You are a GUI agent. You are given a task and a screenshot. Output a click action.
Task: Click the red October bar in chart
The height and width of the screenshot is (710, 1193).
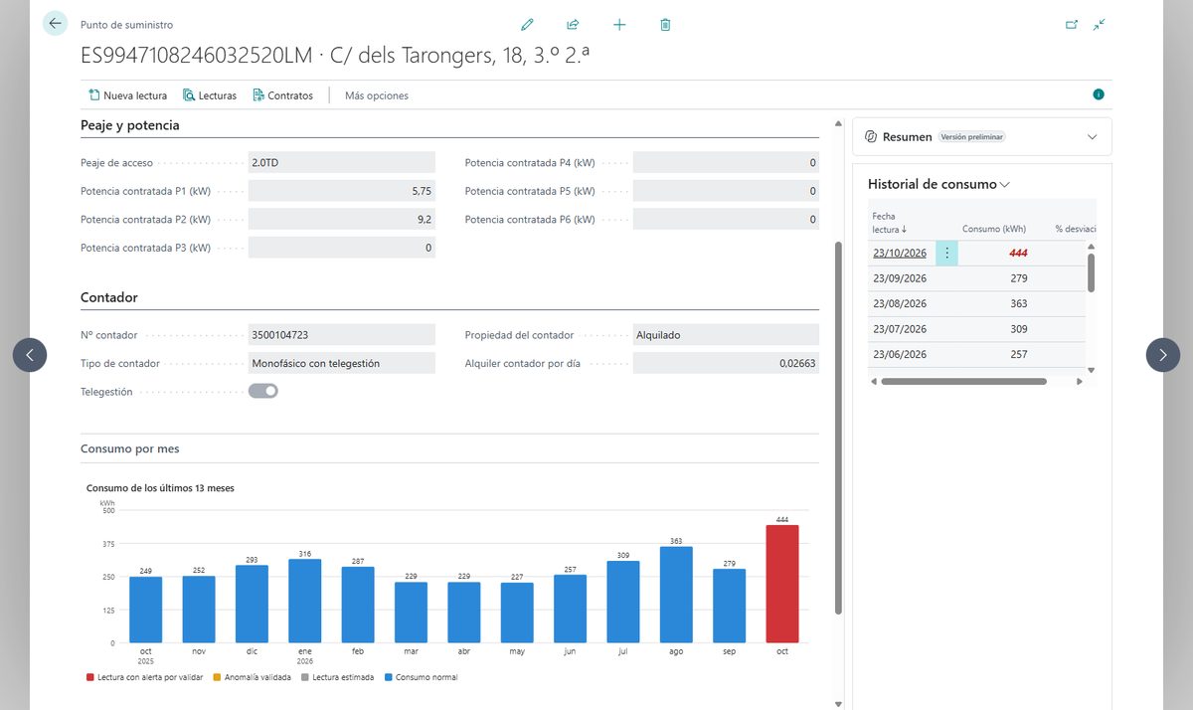point(782,584)
